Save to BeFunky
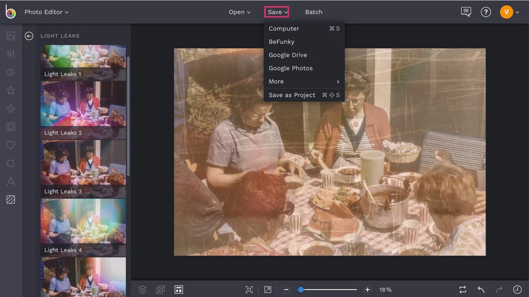Screen dimensions: 529x297 pos(304,42)
